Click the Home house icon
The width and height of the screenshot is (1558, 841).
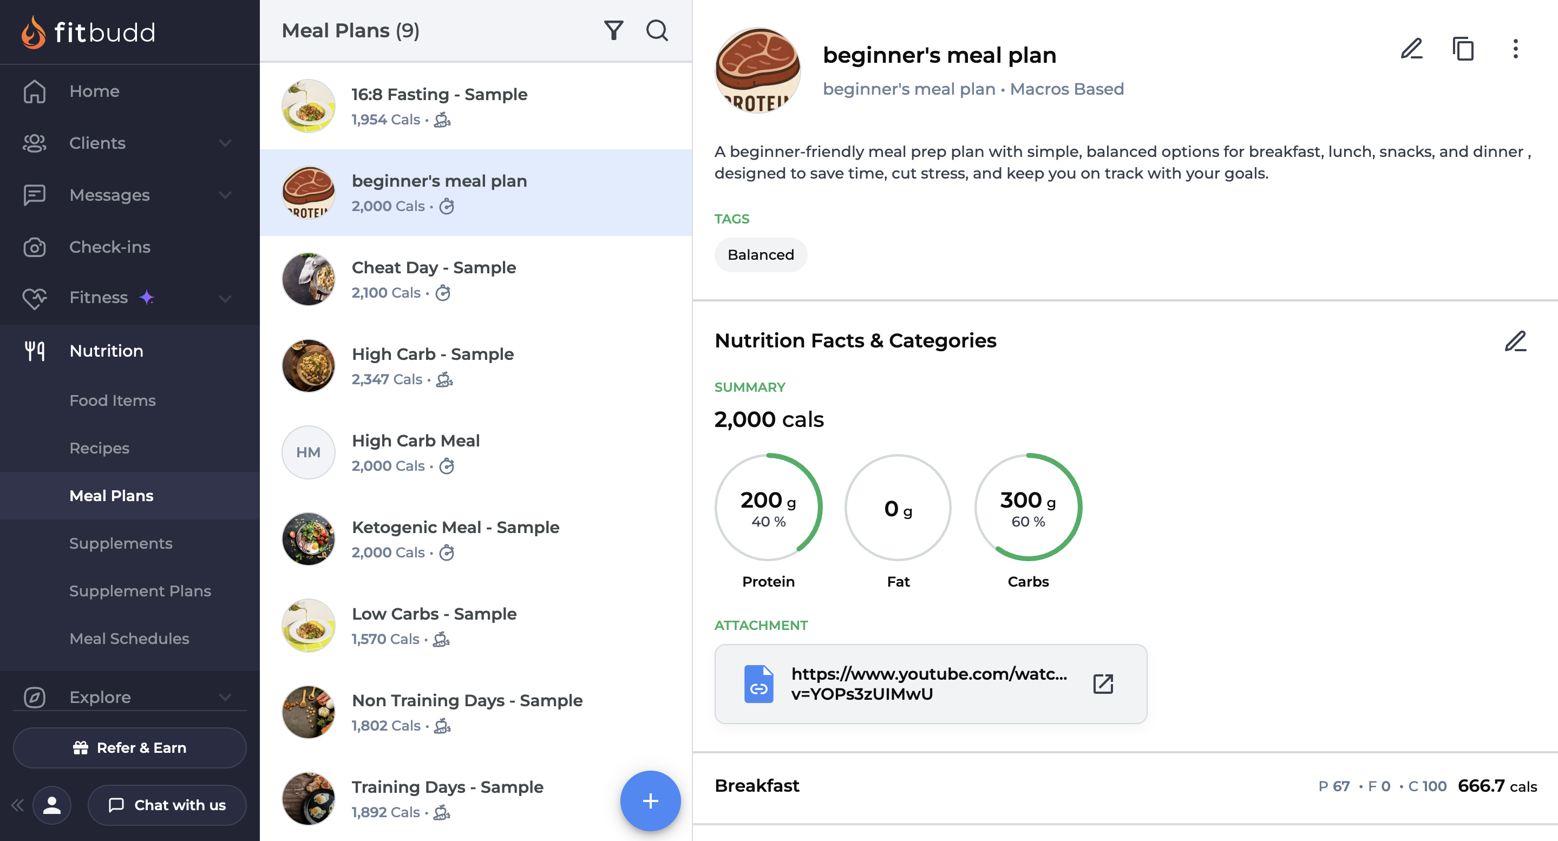(x=35, y=91)
